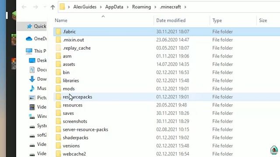280x157 pixels.
Task: Select the saves folder icon
Action: [x=58, y=113]
